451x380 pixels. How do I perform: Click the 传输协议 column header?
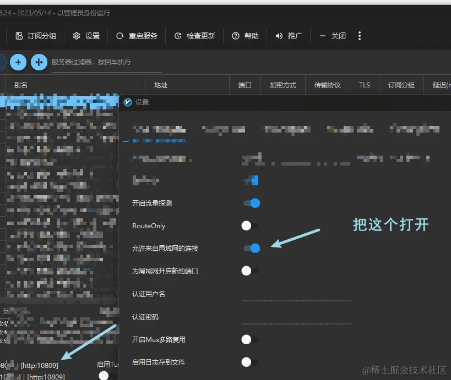click(327, 85)
